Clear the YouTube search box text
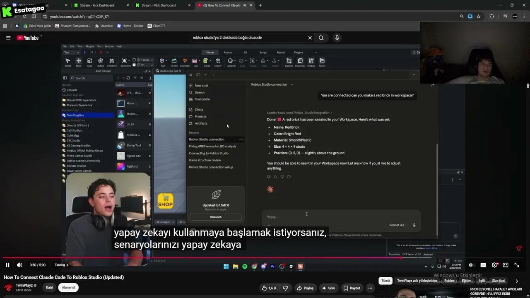The height and width of the screenshot is (298, 530). 310,38
